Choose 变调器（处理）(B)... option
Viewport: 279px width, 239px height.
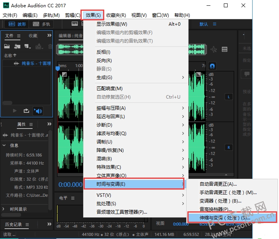[232, 201]
